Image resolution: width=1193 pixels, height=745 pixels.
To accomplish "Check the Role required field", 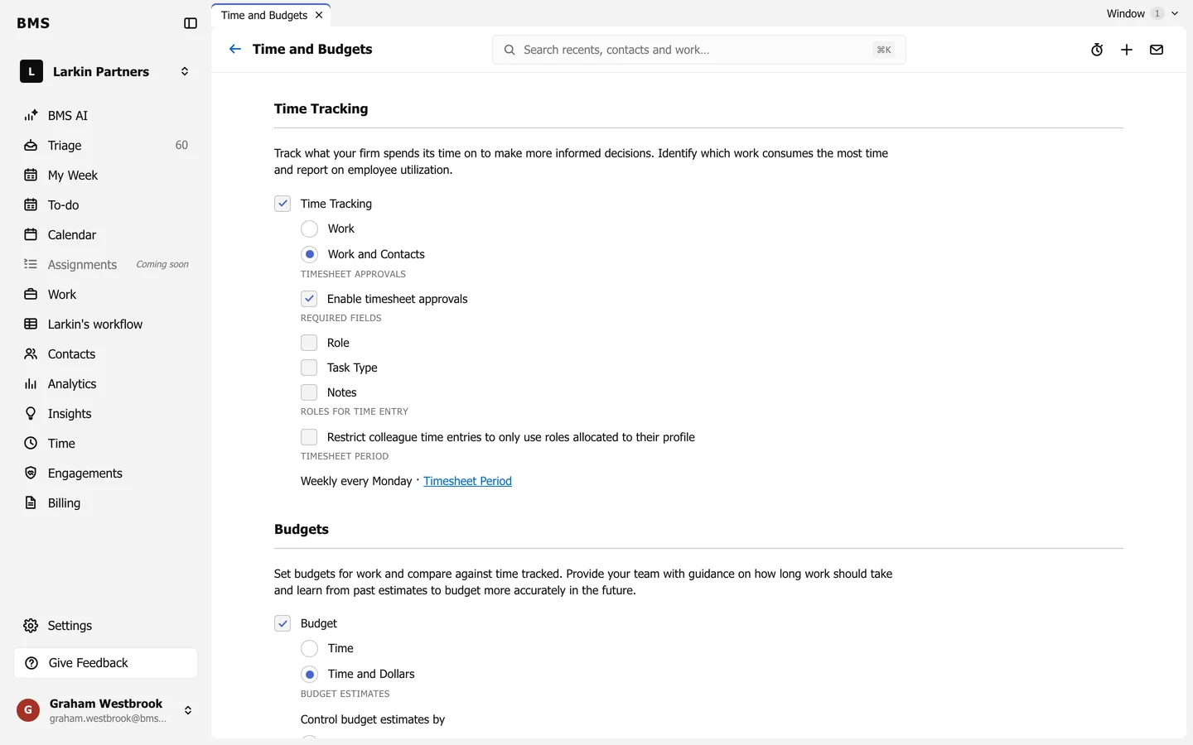I will tap(309, 343).
